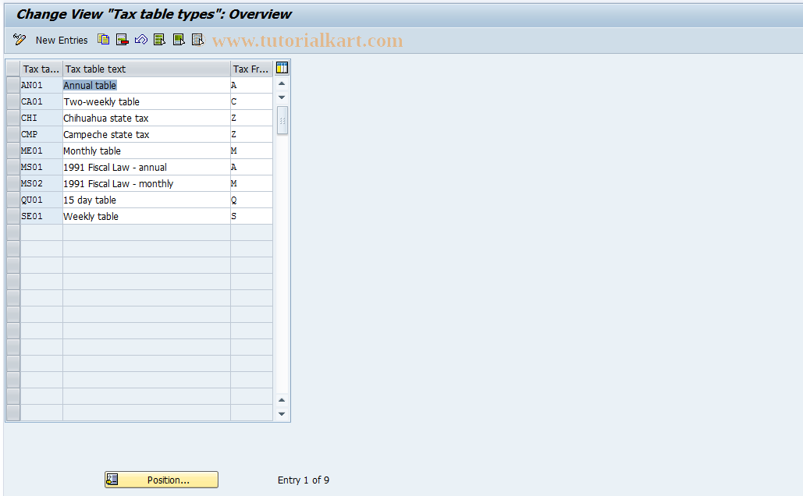Viewport: 803px width, 496px height.
Task: Click the CA01 tax table code
Action: (x=41, y=101)
